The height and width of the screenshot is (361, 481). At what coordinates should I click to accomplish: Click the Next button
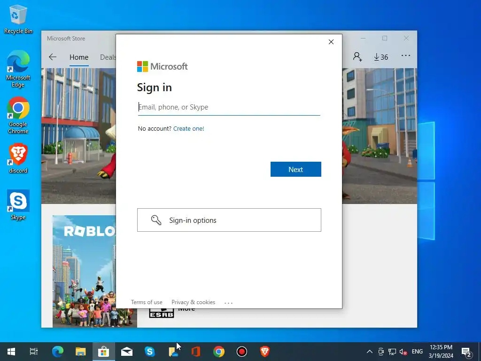[296, 169]
